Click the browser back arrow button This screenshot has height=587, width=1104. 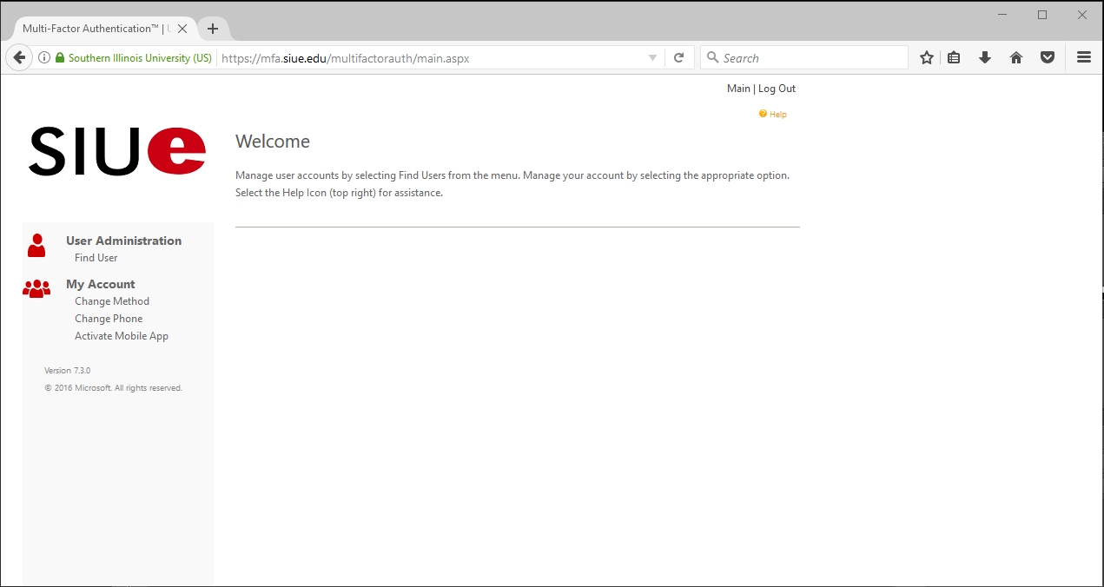tap(19, 58)
